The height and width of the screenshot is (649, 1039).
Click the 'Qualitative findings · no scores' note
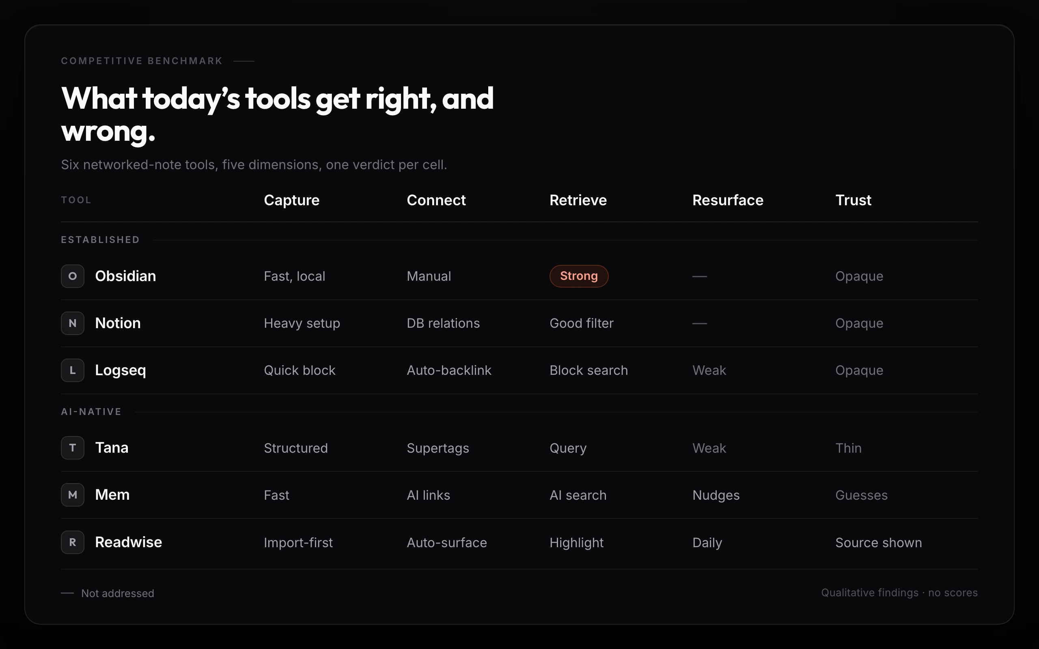(x=899, y=593)
